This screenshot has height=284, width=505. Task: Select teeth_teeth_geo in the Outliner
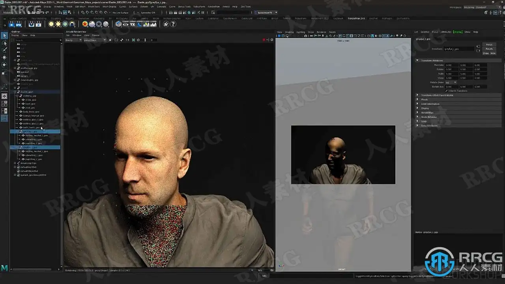(32, 127)
